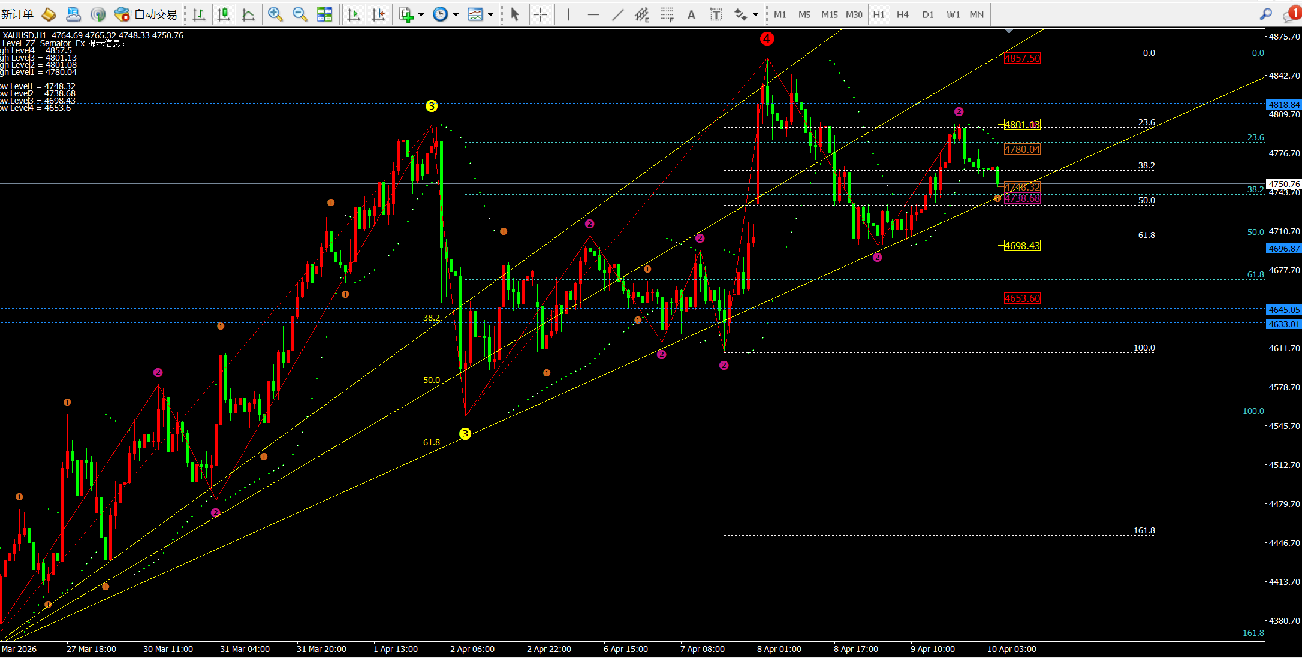The image size is (1302, 658).
Task: Expand the Templates dropdown arrow
Action: [490, 14]
